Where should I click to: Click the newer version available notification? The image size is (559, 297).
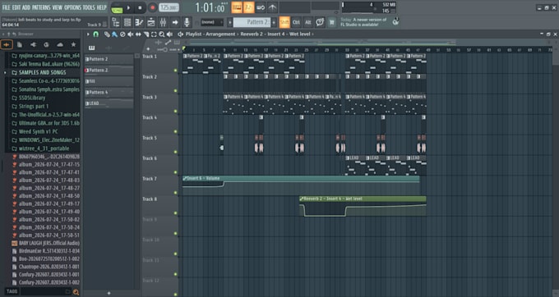[363, 22]
